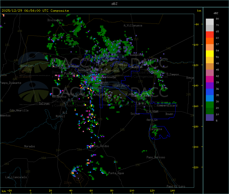Click the red 60 dBZ legend swatch

tap(210, 34)
